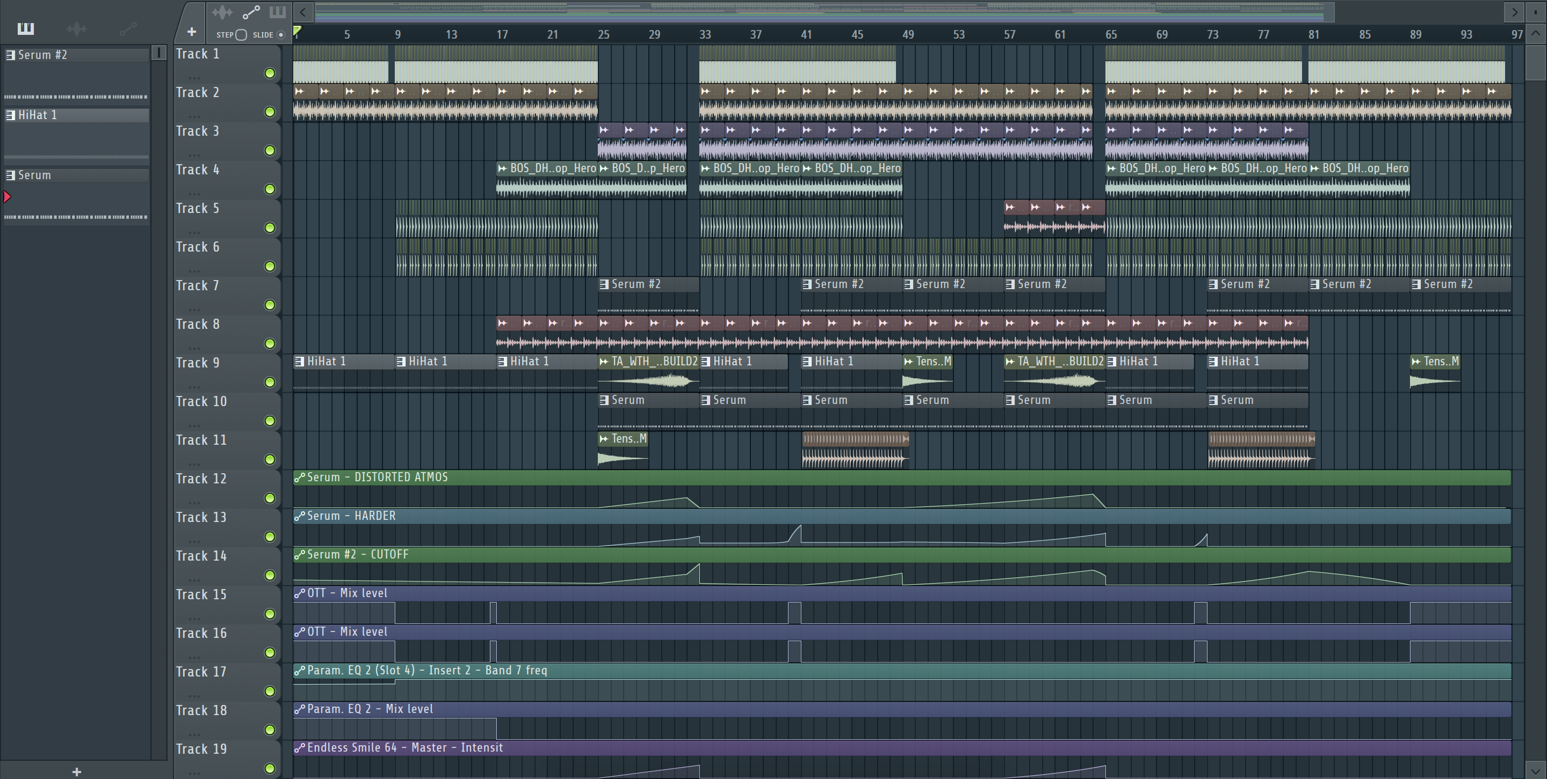Add a new pattern with picker plus button
This screenshot has width=1547, height=779.
tap(76, 772)
